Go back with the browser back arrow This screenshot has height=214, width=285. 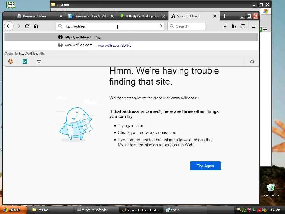[x=9, y=26]
